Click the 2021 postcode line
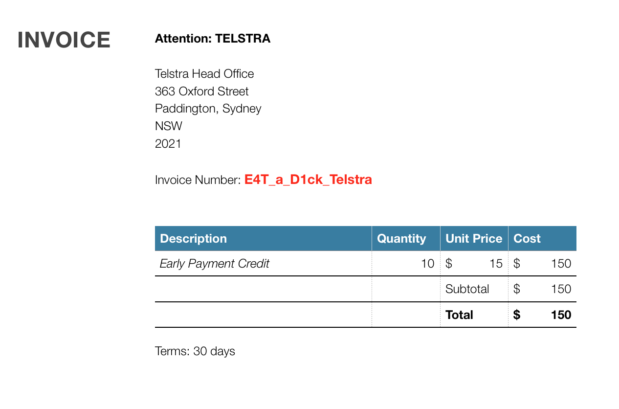The image size is (619, 409). [x=168, y=144]
